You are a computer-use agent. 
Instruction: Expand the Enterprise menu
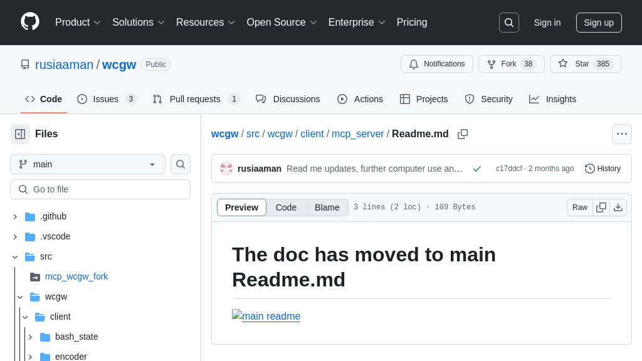(357, 22)
